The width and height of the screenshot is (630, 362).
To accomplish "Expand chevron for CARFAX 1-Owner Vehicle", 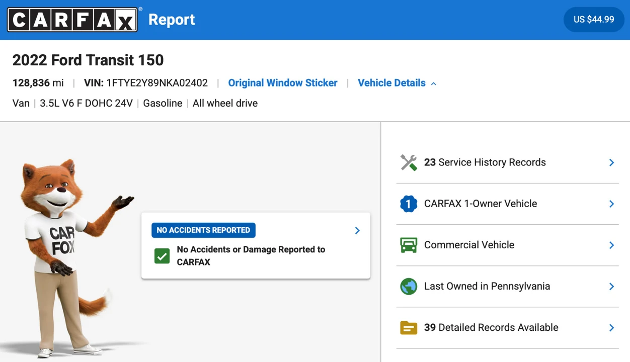I will (611, 204).
